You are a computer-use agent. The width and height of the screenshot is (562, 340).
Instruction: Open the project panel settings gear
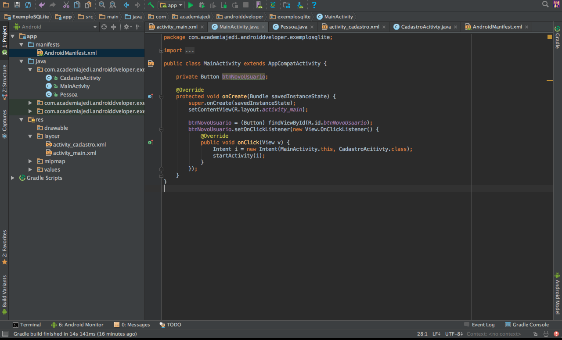pyautogui.click(x=126, y=27)
